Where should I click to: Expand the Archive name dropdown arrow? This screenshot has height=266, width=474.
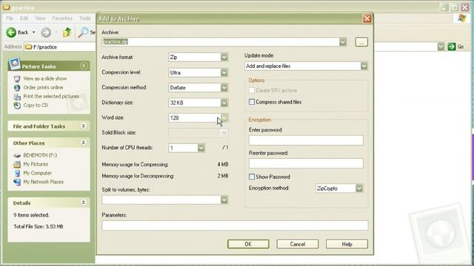pyautogui.click(x=342, y=42)
